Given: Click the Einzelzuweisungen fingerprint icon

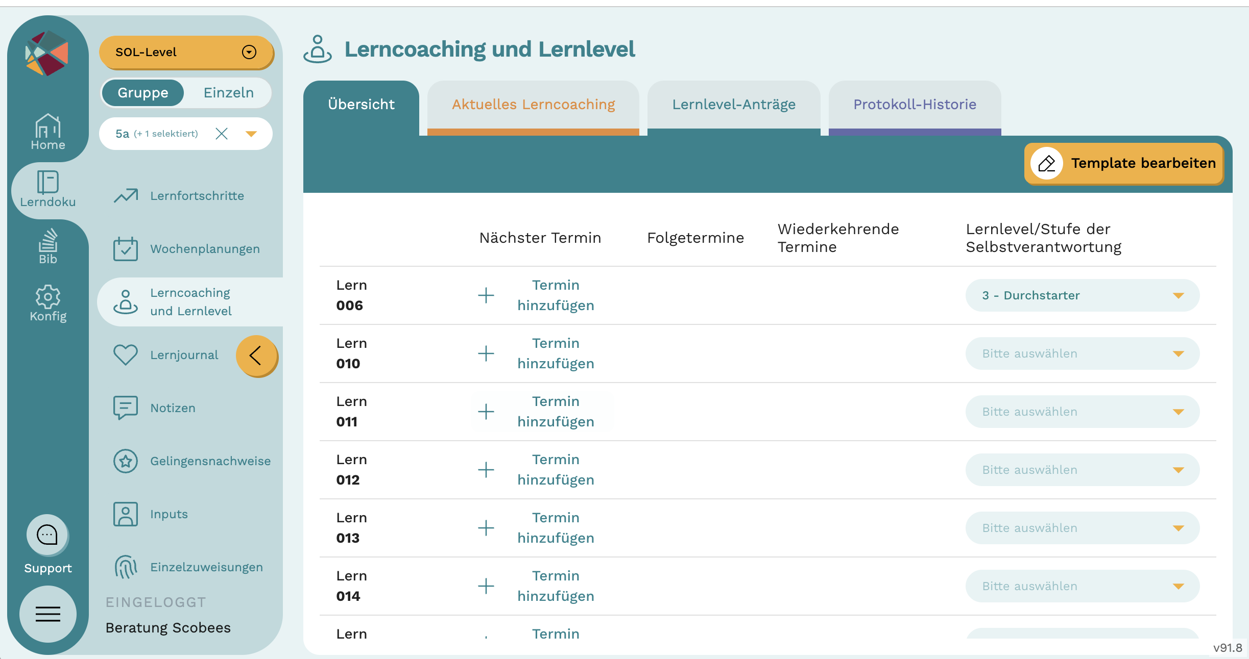Looking at the screenshot, I should pyautogui.click(x=126, y=567).
